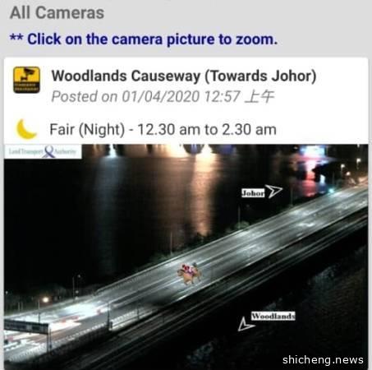
Task: Click the Johor direction label
Action: tap(253, 193)
